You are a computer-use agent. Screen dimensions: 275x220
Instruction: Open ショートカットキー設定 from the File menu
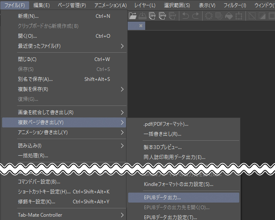(x=62, y=192)
